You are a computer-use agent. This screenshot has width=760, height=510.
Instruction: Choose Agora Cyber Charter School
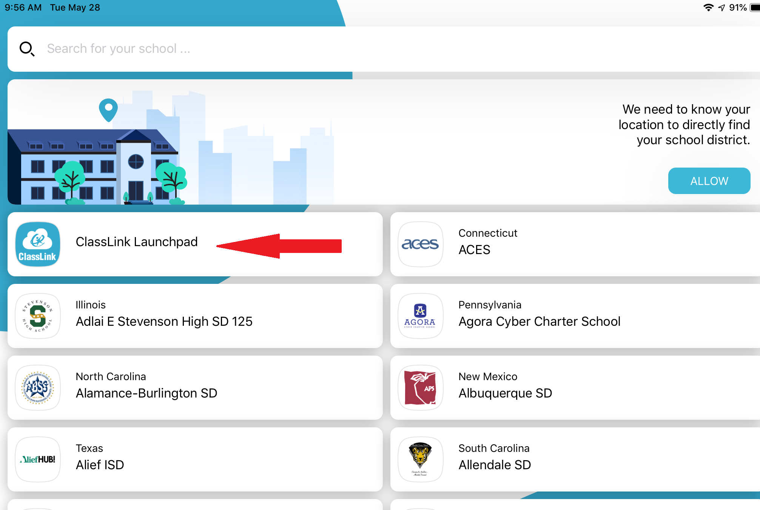(x=575, y=316)
